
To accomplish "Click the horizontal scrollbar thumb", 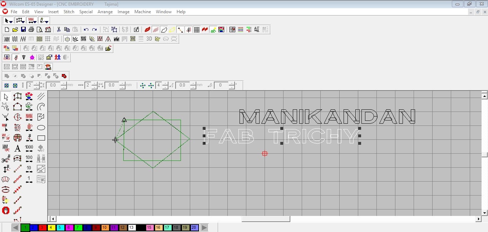I will coord(266,219).
